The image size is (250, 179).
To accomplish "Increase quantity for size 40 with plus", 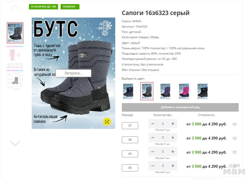I will tap(173, 166).
